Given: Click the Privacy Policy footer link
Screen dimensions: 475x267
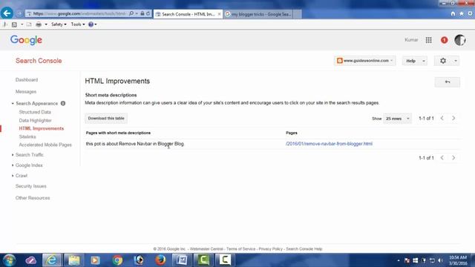Looking at the screenshot, I should point(270,249).
